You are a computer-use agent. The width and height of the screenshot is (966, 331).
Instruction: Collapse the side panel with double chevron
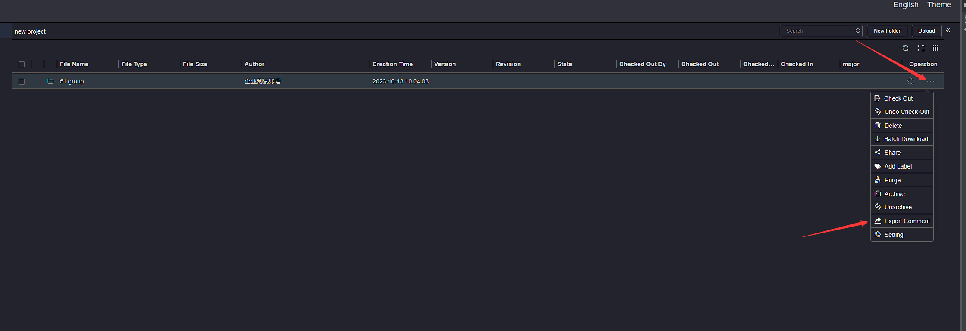(948, 31)
